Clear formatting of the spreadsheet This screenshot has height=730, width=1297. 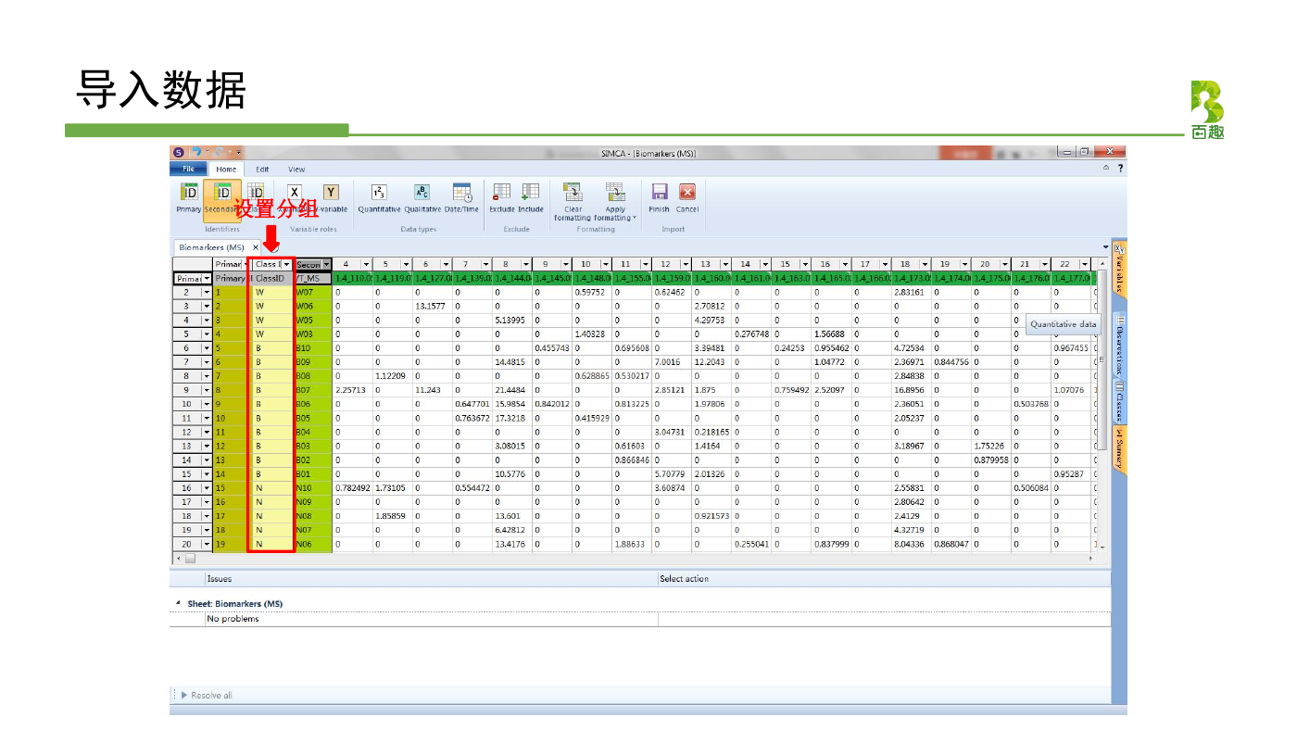tap(573, 200)
